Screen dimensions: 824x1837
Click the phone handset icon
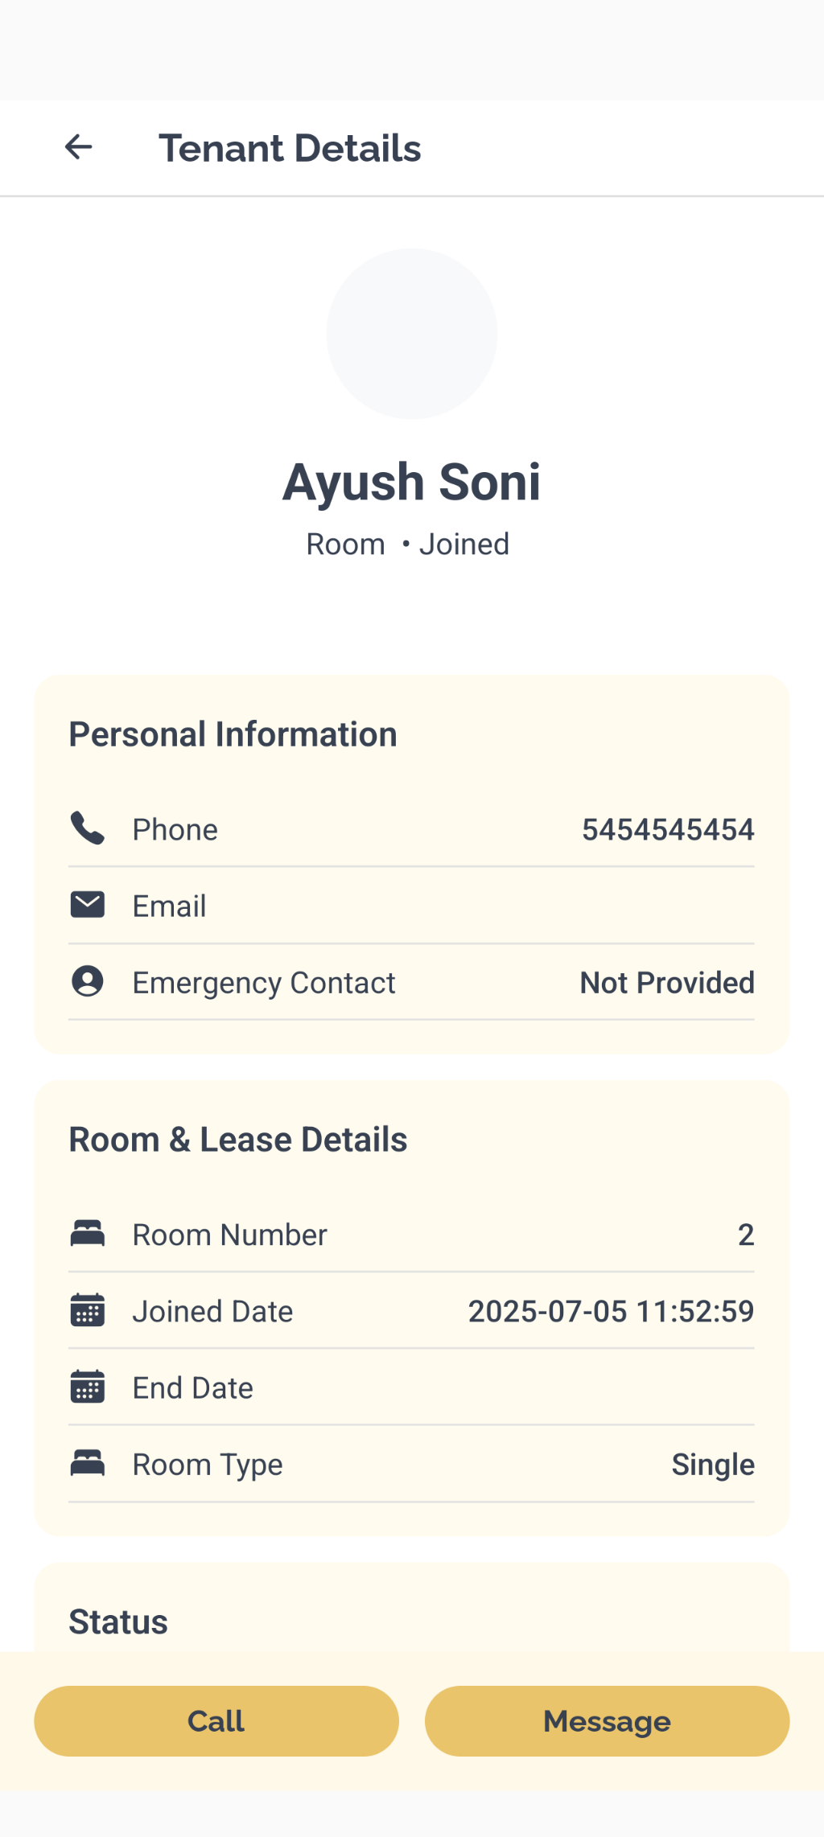click(x=87, y=828)
